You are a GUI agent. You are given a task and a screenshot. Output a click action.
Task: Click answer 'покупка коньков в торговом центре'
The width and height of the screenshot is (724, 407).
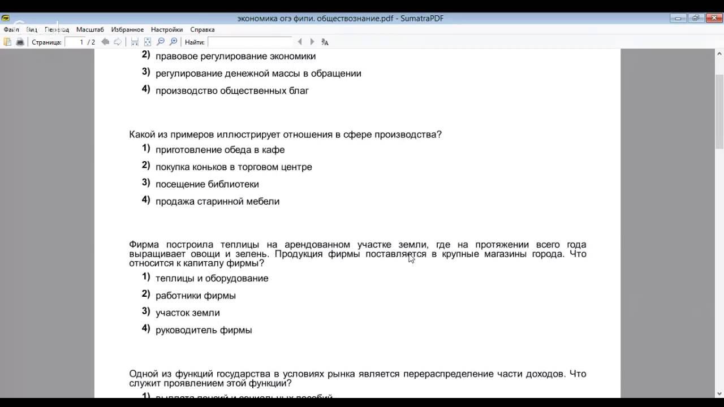point(234,167)
